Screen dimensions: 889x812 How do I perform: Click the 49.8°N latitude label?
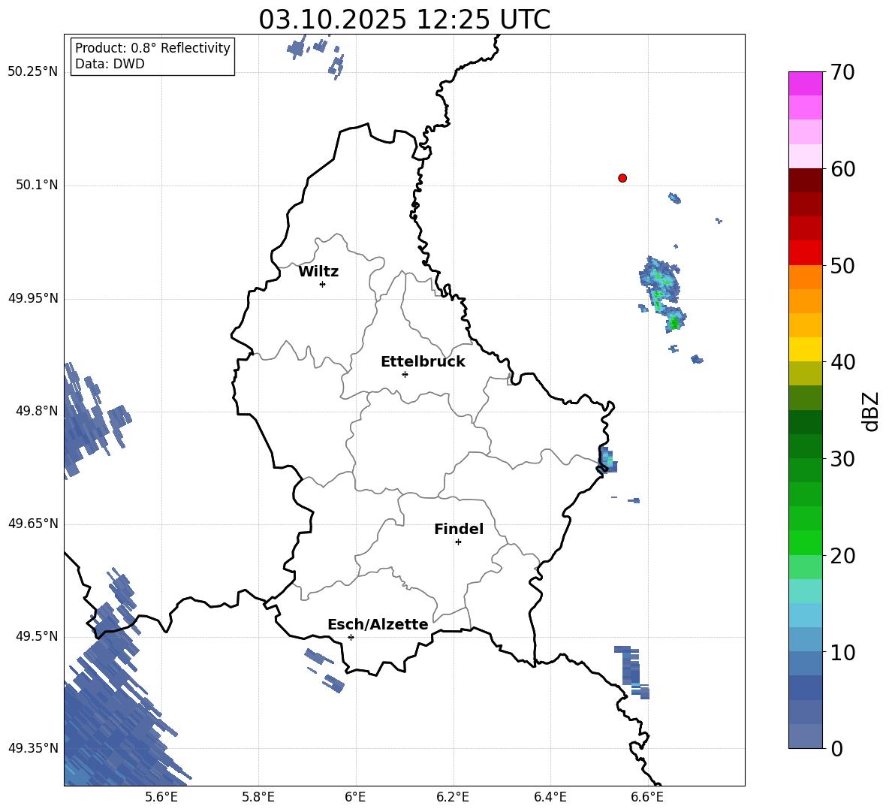coord(37,411)
